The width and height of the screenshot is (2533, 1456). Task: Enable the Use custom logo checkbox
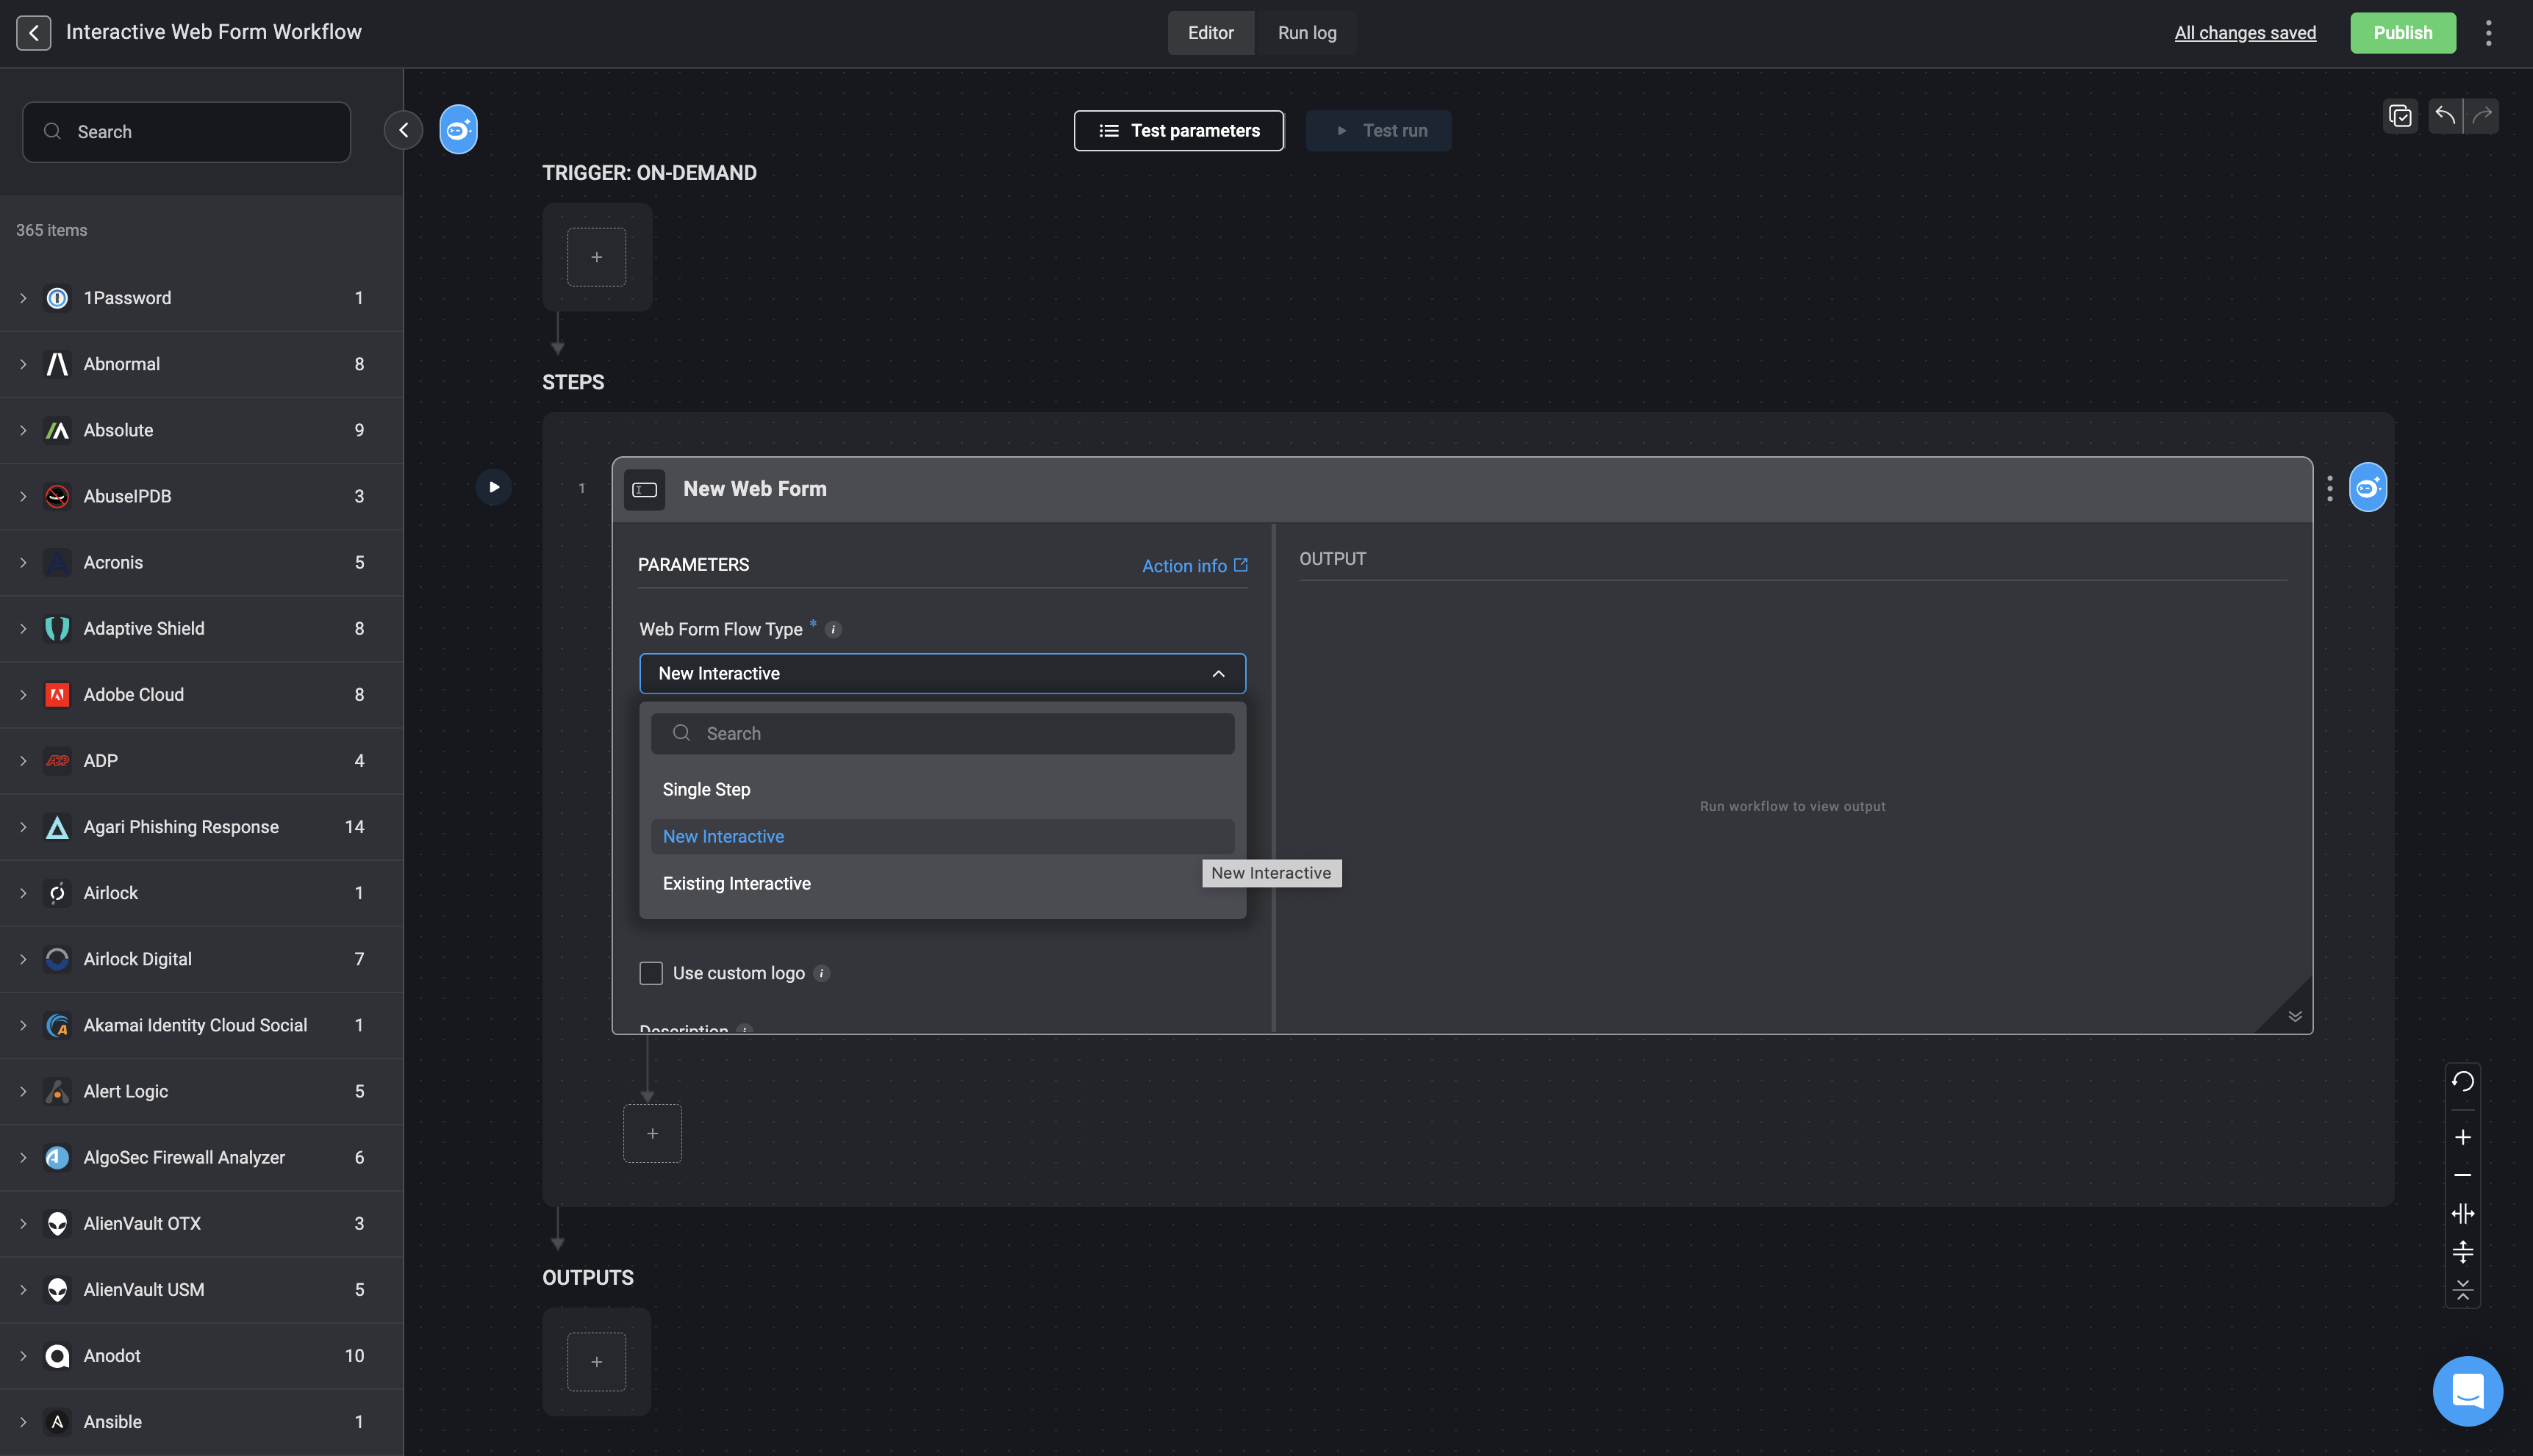(x=651, y=974)
